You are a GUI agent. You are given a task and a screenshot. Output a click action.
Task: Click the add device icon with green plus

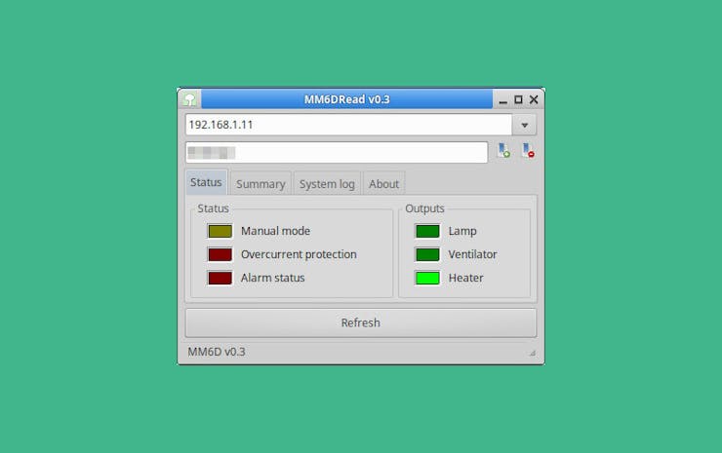tap(503, 150)
